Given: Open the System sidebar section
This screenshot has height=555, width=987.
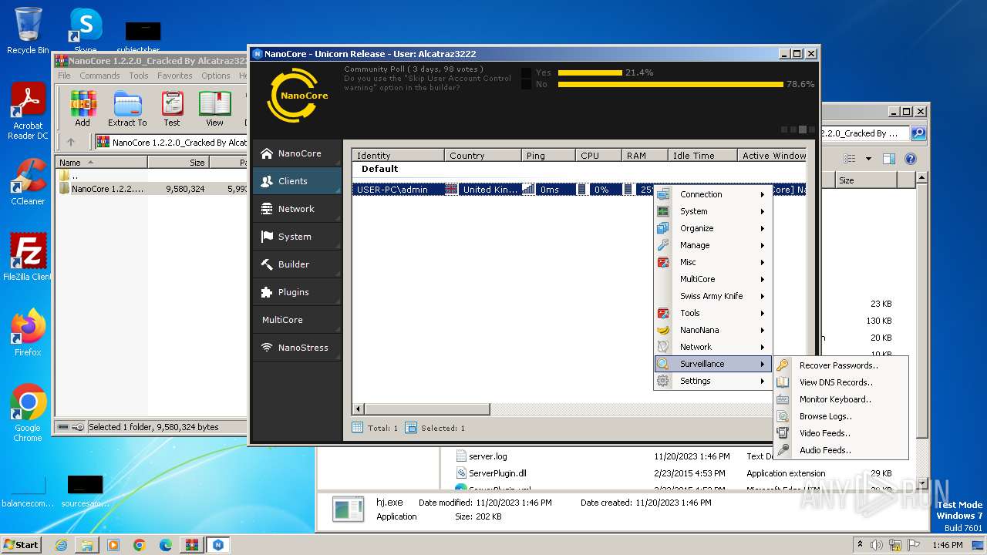Looking at the screenshot, I should [x=297, y=237].
